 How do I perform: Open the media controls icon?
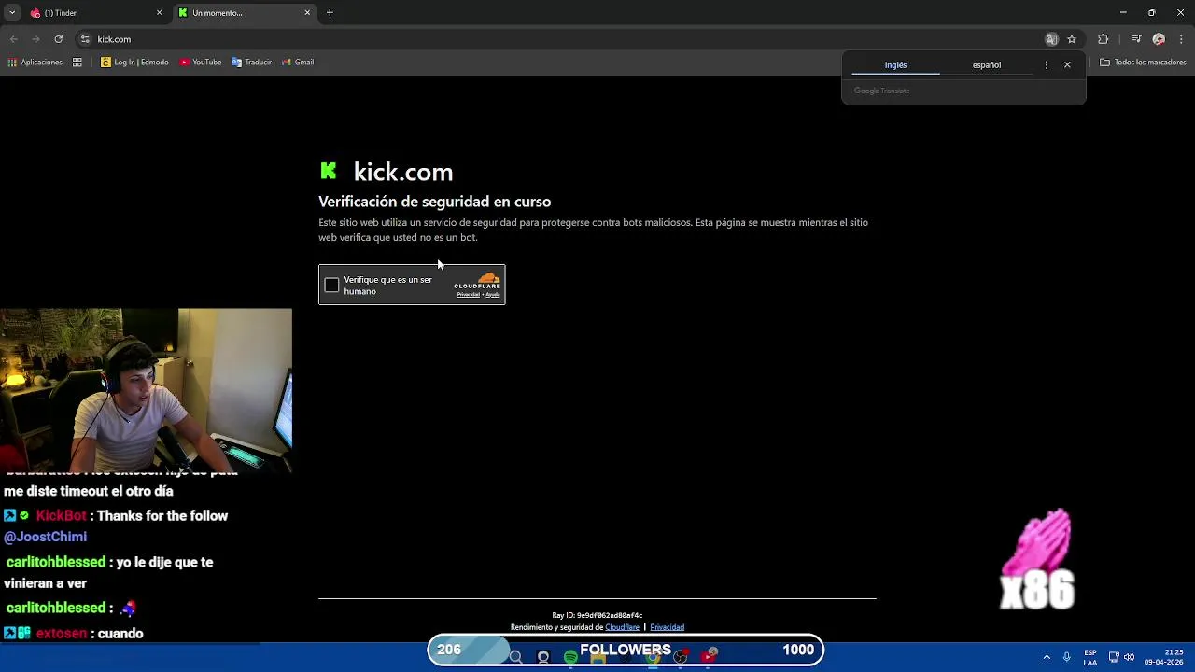(x=1136, y=39)
